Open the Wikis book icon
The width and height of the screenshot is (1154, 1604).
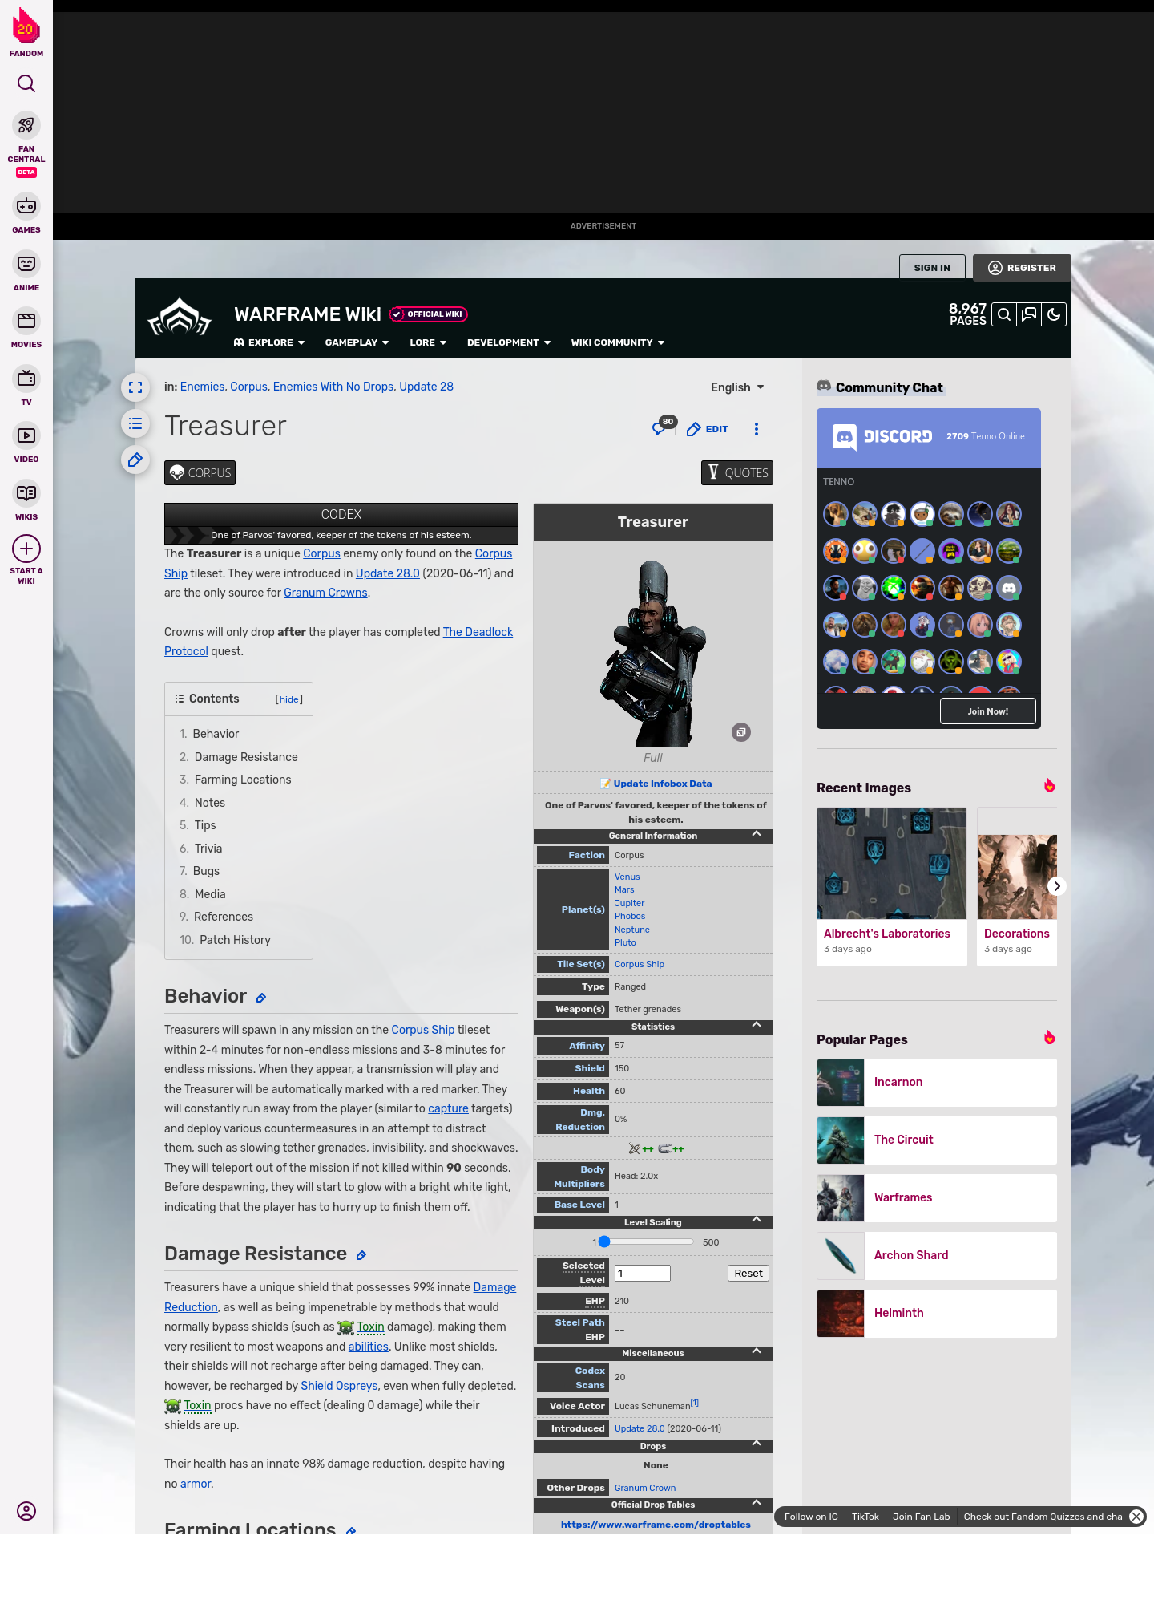26,493
